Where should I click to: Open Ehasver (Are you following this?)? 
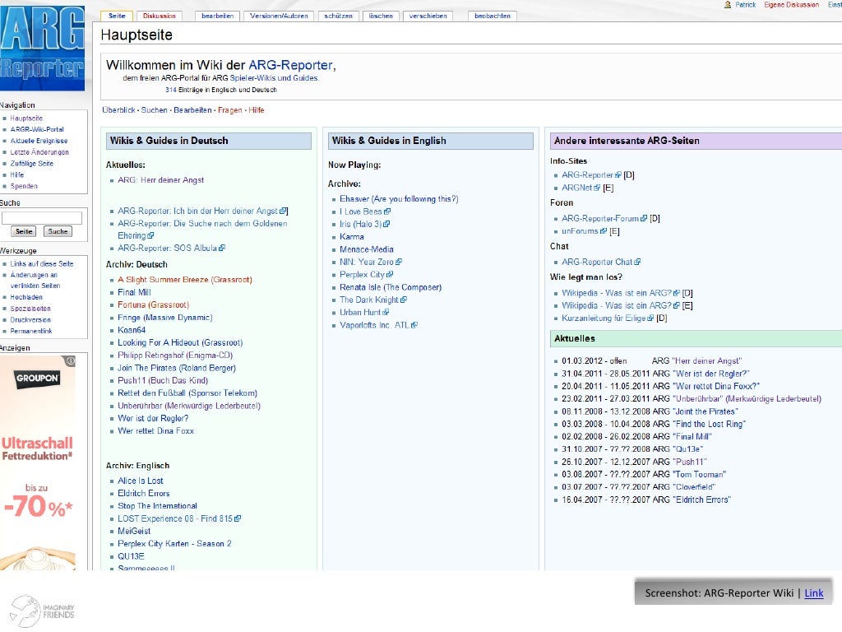tap(399, 199)
